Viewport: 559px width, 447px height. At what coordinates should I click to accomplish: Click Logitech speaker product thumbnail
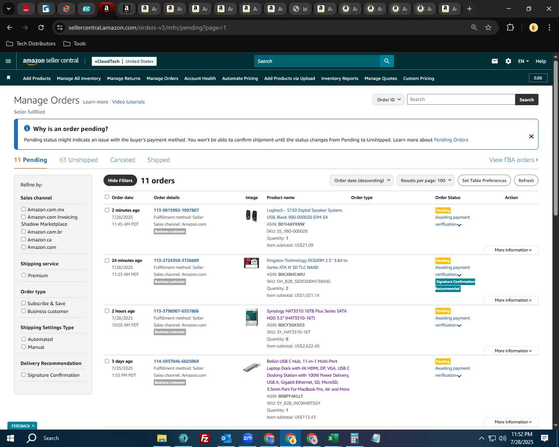[x=252, y=215]
